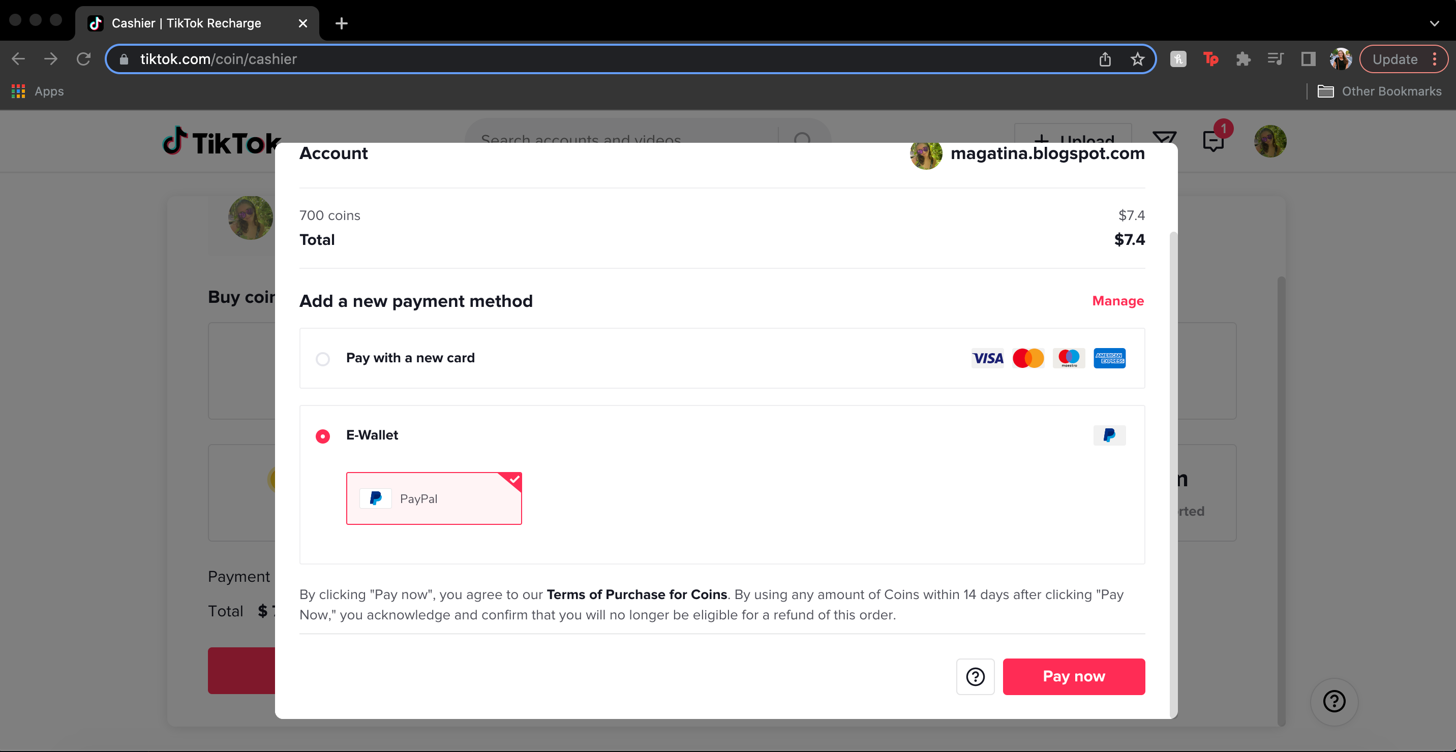
Task: Select the E-Wallet radio button
Action: click(x=322, y=435)
